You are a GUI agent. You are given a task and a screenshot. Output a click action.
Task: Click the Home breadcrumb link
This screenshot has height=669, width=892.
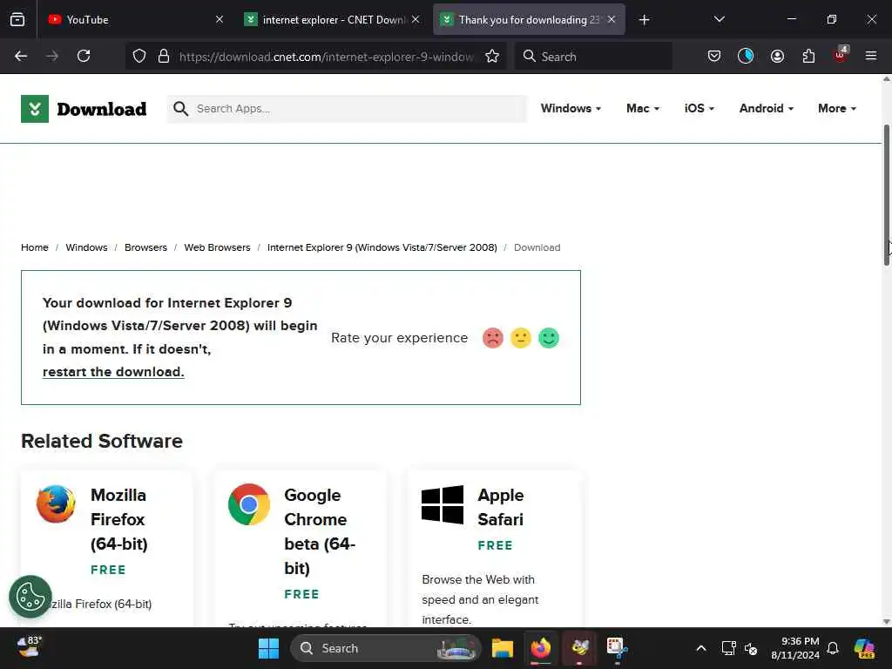[35, 247]
